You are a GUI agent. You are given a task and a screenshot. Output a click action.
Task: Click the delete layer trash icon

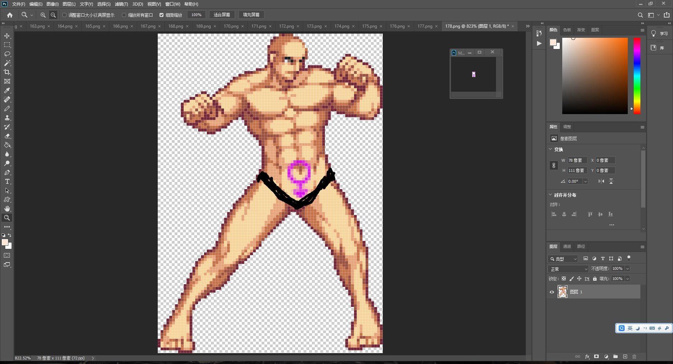click(634, 357)
